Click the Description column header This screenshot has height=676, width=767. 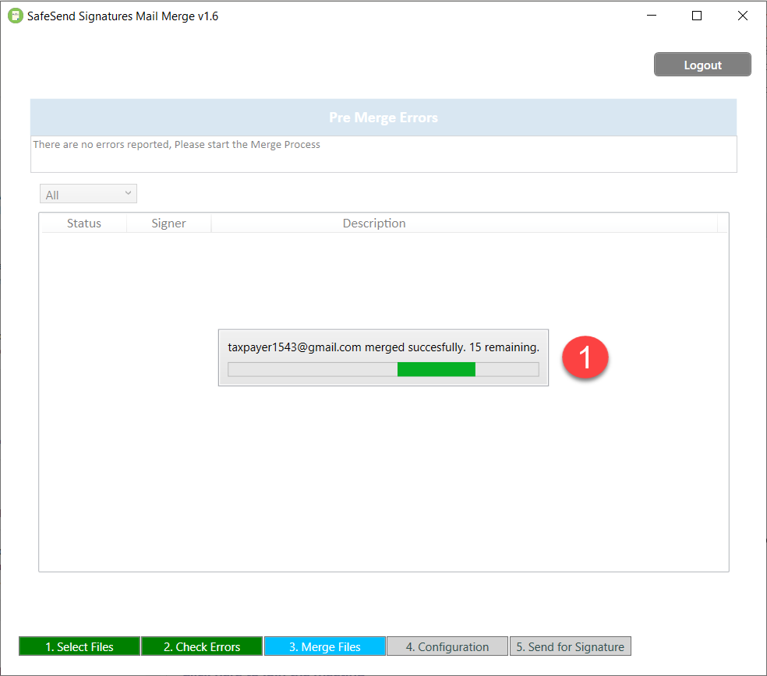[374, 224]
